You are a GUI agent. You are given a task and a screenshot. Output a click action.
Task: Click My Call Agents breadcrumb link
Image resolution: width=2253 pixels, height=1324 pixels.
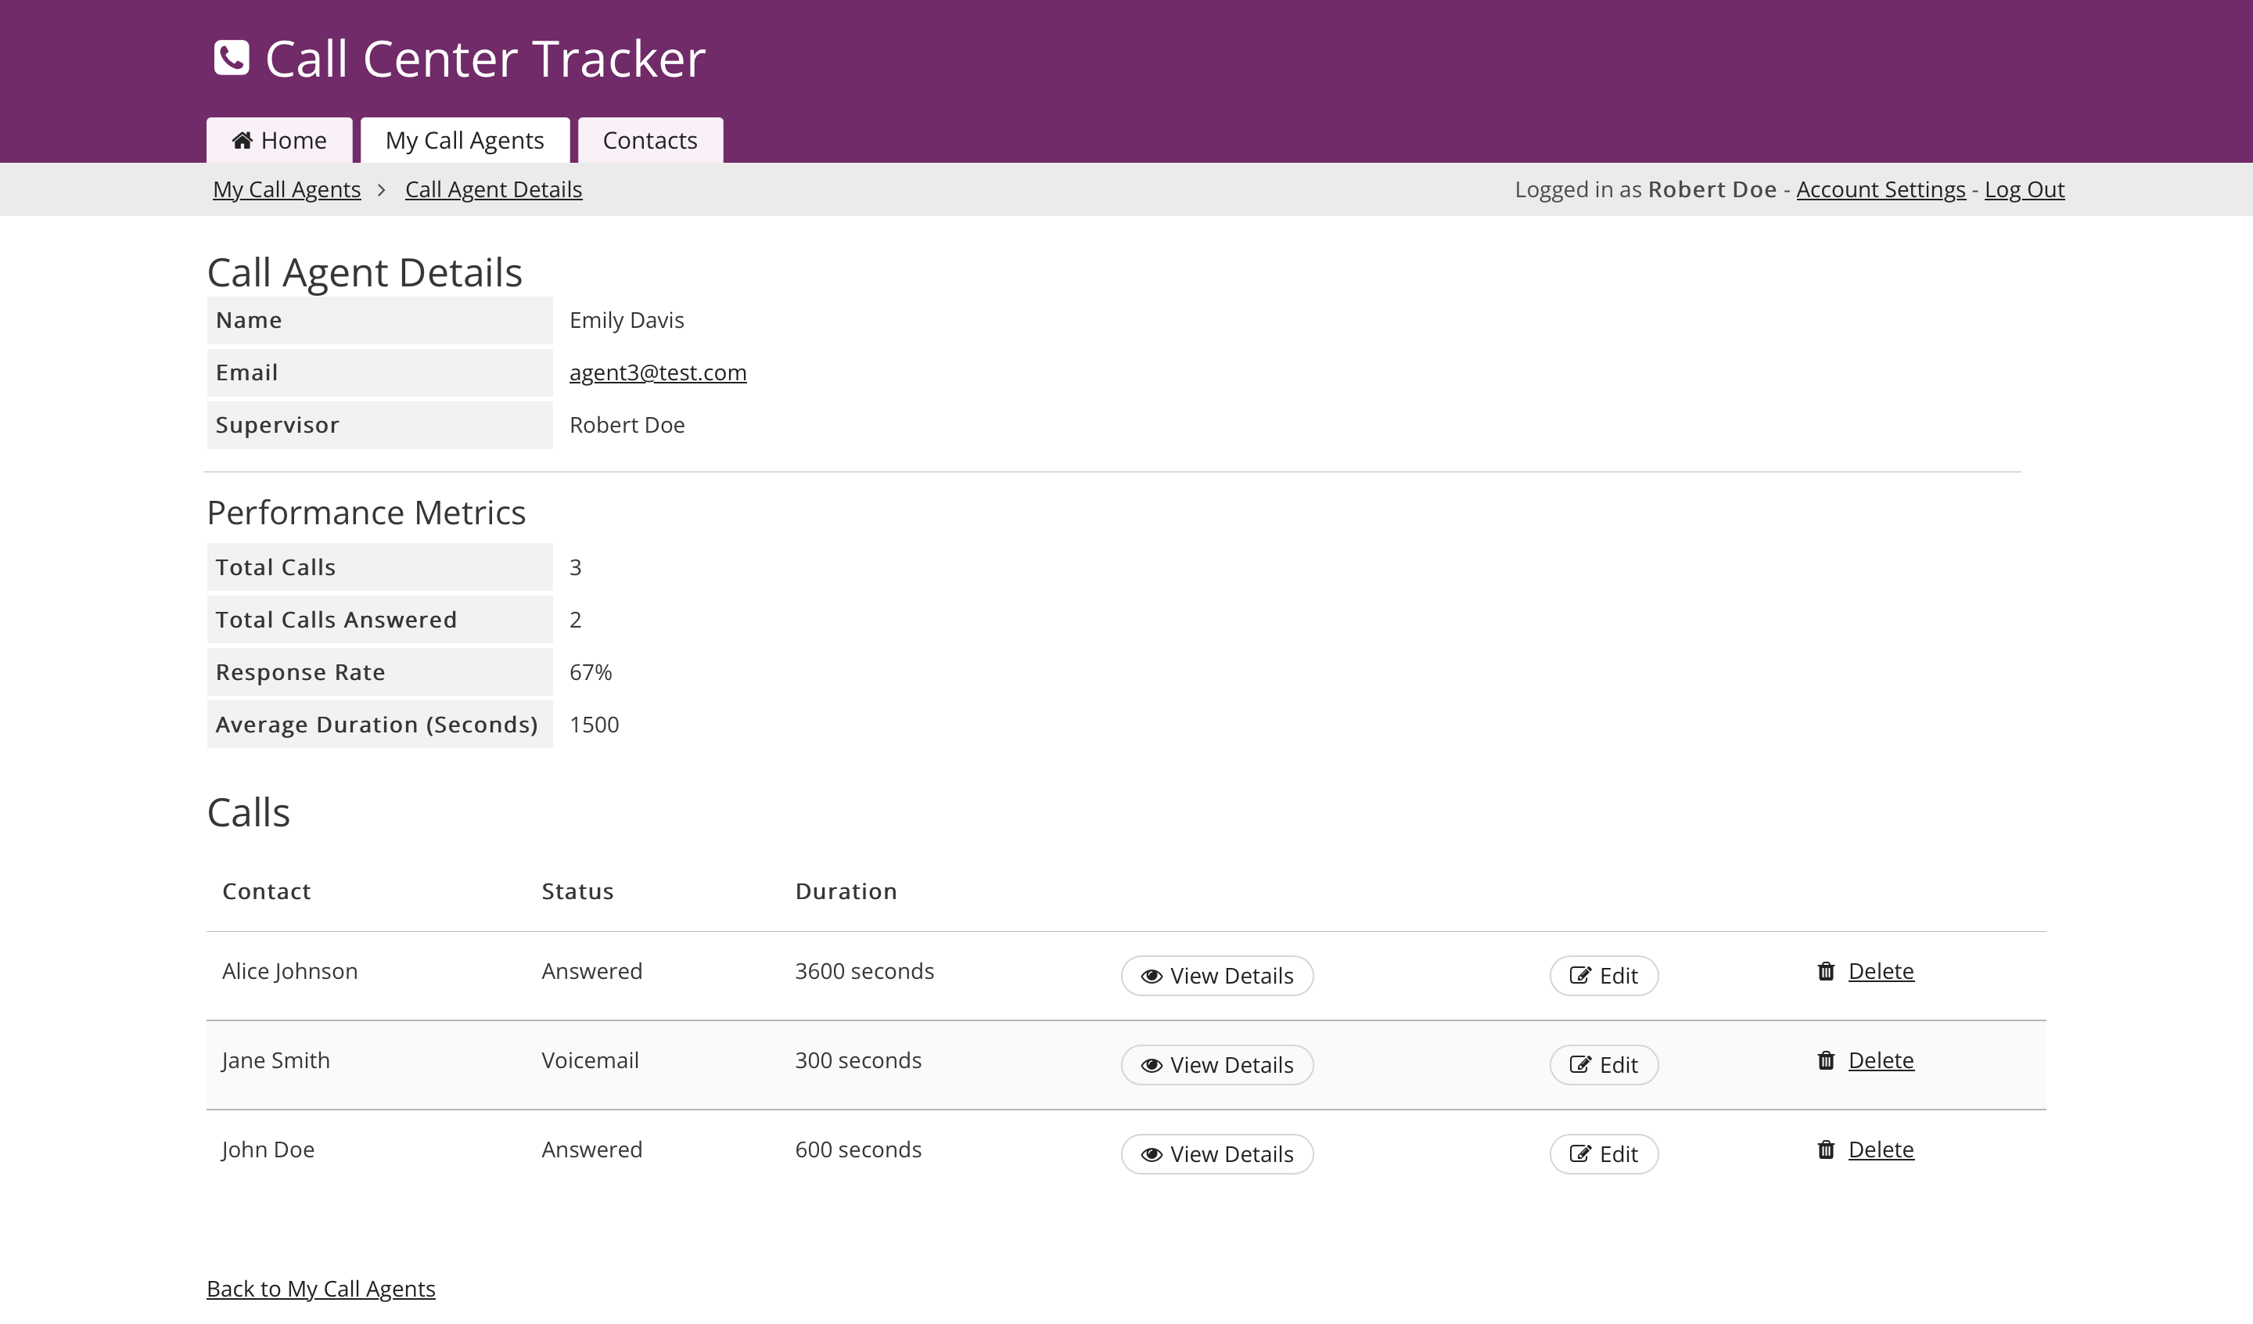coord(287,189)
